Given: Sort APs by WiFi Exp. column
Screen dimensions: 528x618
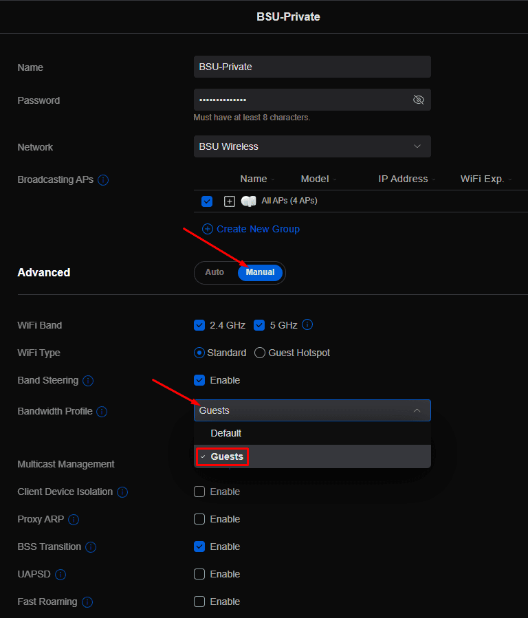Looking at the screenshot, I should [486, 179].
